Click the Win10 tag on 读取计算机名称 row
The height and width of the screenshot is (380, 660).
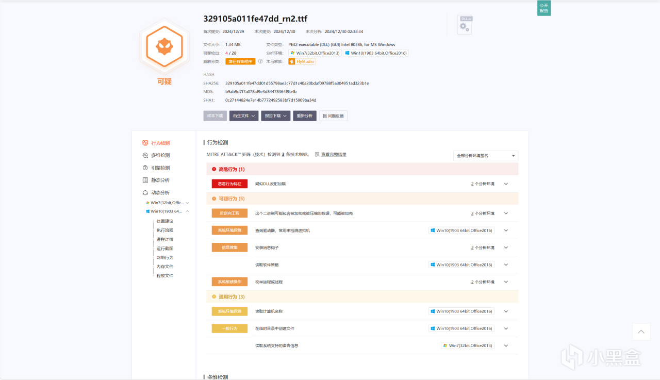[x=461, y=311]
